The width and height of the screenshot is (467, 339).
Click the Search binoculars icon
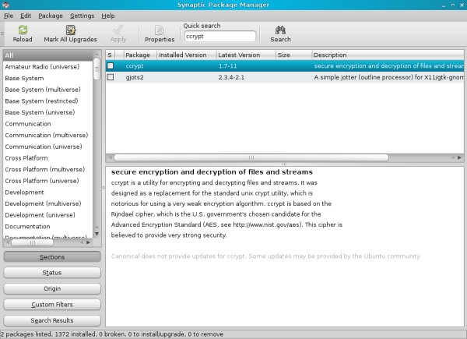tap(280, 30)
